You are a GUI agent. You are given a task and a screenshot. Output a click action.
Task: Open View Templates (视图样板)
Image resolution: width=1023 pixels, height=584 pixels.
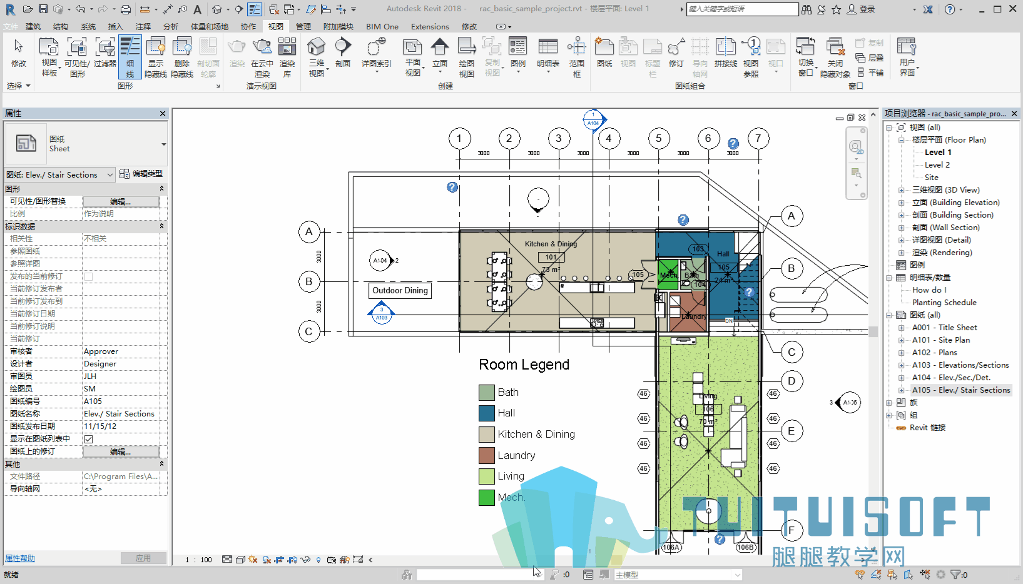pyautogui.click(x=49, y=56)
